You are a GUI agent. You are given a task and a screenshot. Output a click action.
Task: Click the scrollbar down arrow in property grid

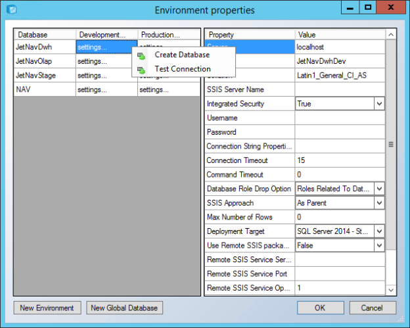(x=391, y=290)
